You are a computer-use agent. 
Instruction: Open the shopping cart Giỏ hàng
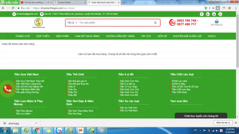[x=216, y=23]
